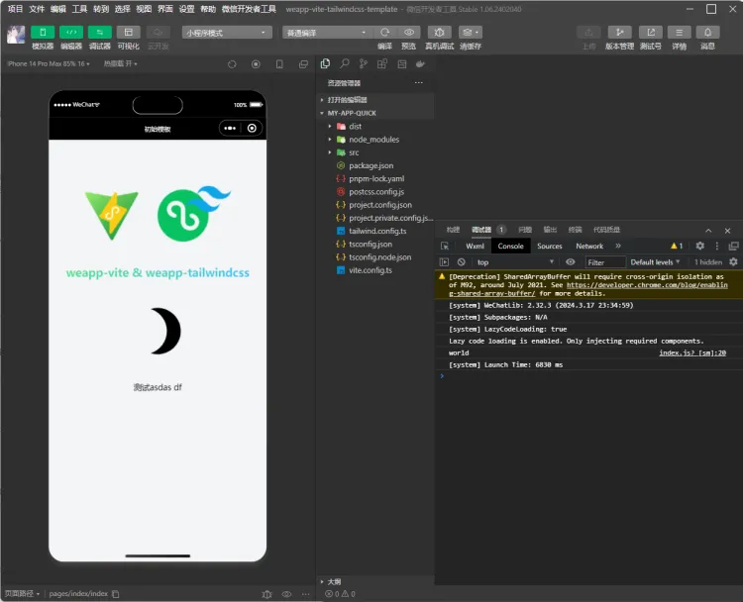Click the test account icon
The image size is (743, 602).
(x=651, y=33)
